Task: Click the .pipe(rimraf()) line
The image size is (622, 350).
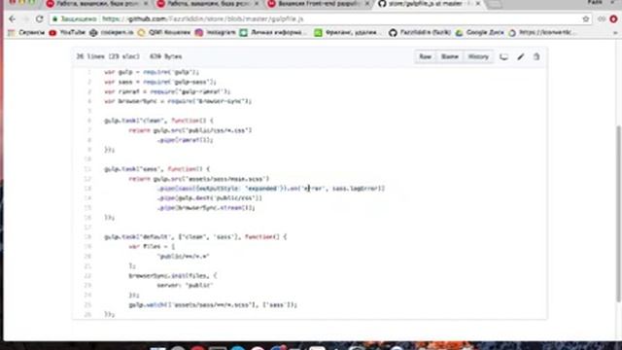Action: tap(186, 140)
